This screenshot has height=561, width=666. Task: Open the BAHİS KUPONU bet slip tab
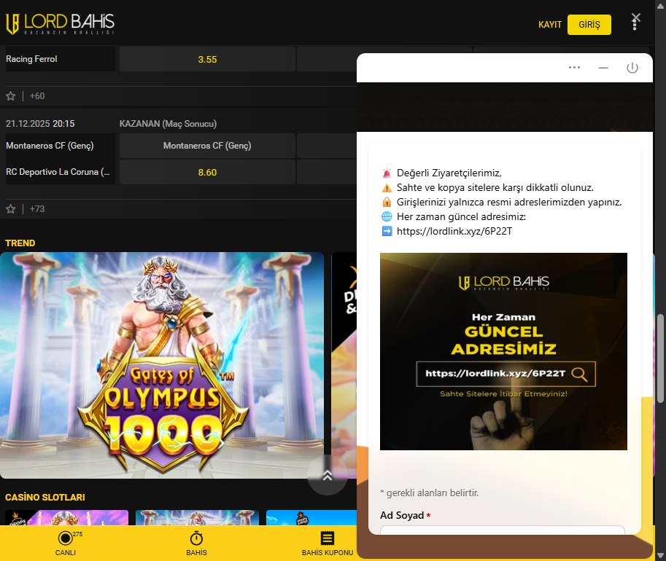pos(328,544)
